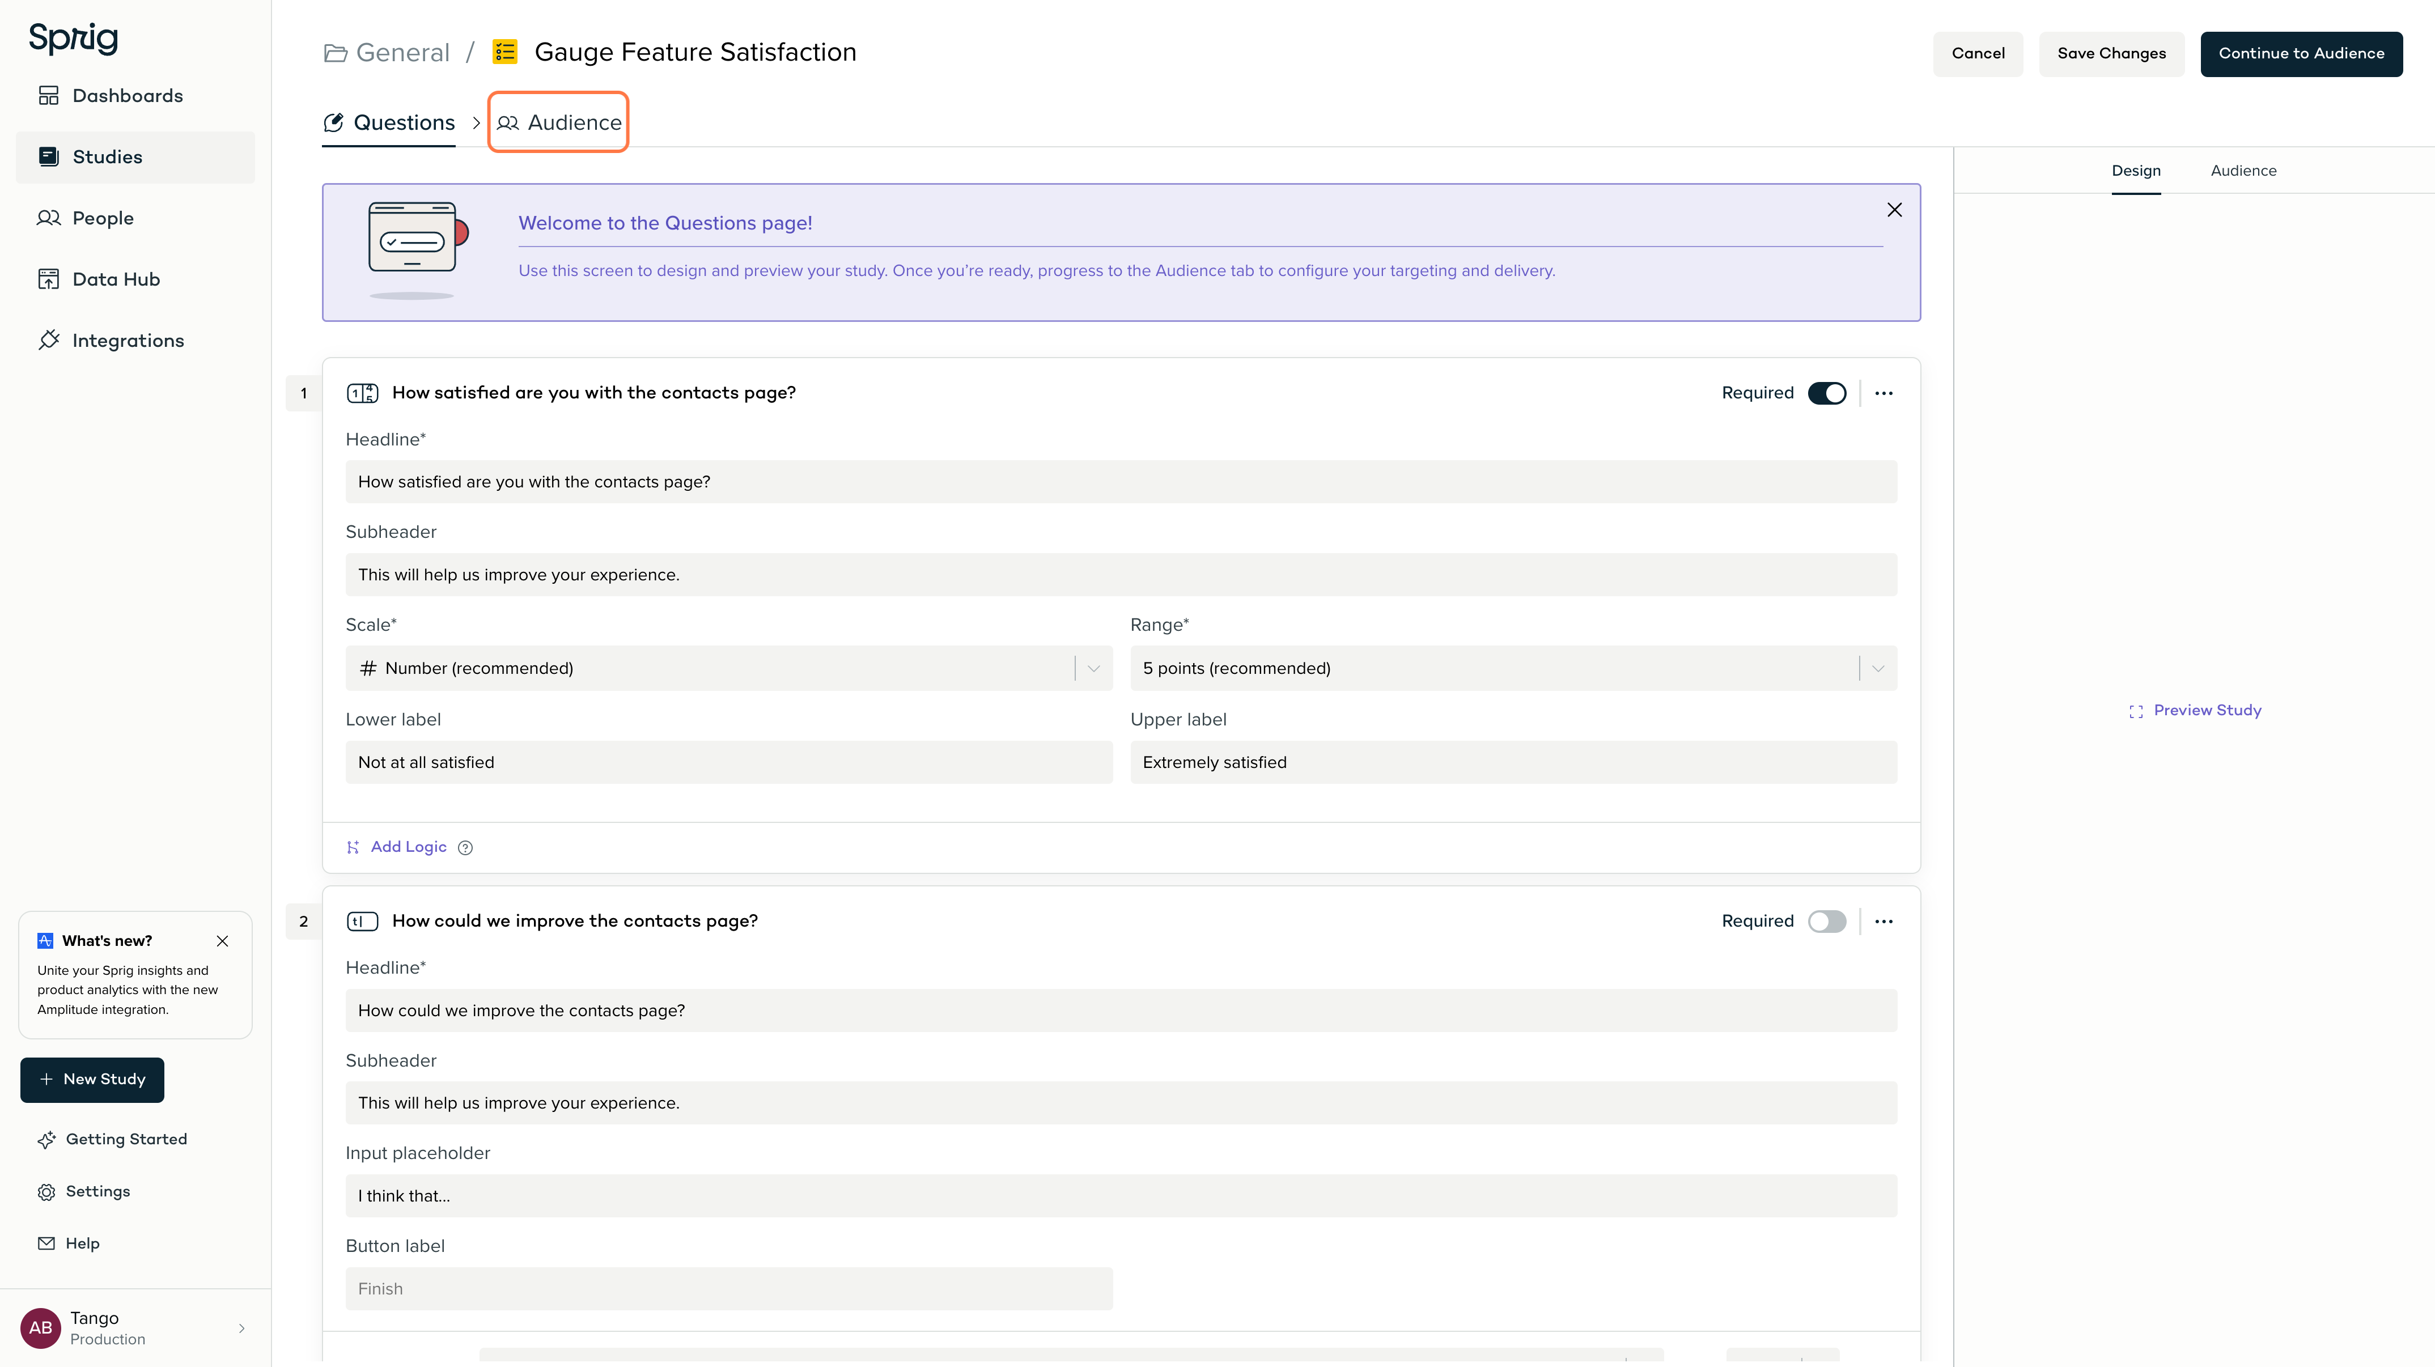Open Settings in sidebar
This screenshot has width=2435, height=1367.
point(84,1192)
